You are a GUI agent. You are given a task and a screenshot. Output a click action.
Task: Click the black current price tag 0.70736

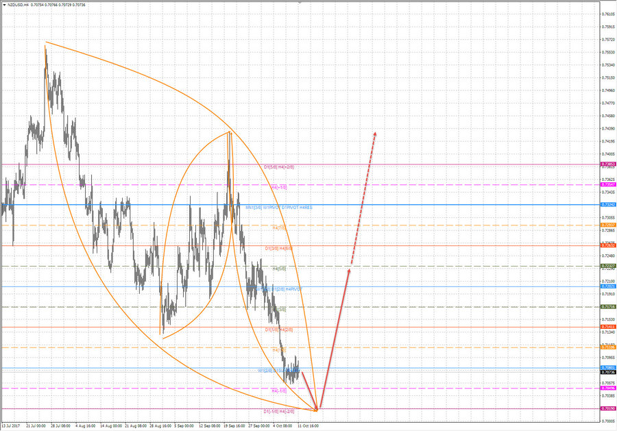pyautogui.click(x=608, y=372)
